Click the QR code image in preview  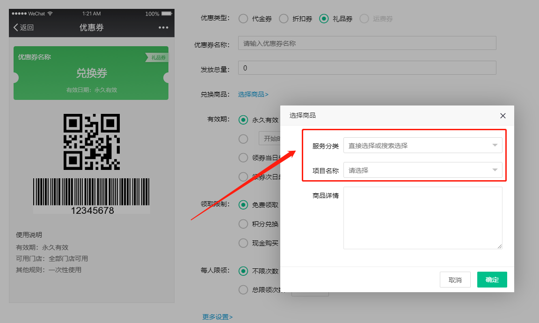coord(92,142)
